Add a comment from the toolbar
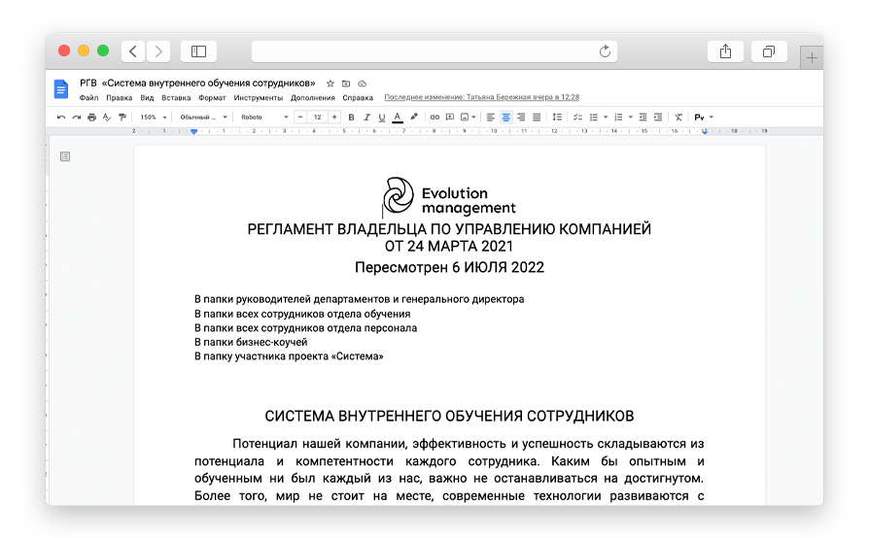Screen dimensions: 869x538 click(x=450, y=118)
